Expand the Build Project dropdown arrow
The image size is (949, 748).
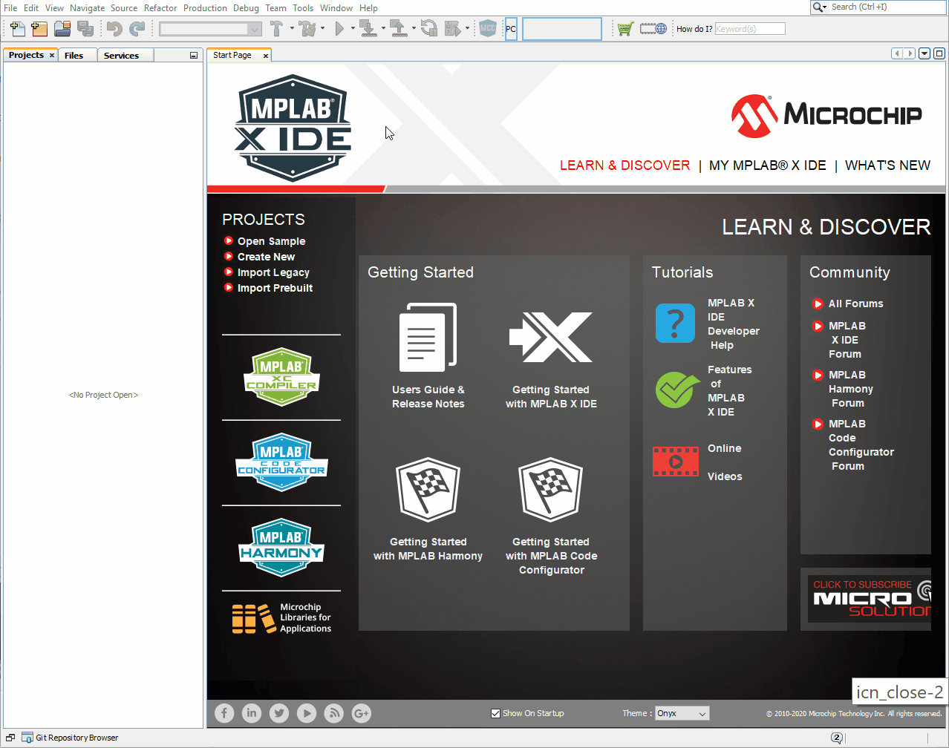(292, 29)
